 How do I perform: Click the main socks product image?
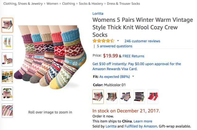coord(50,55)
